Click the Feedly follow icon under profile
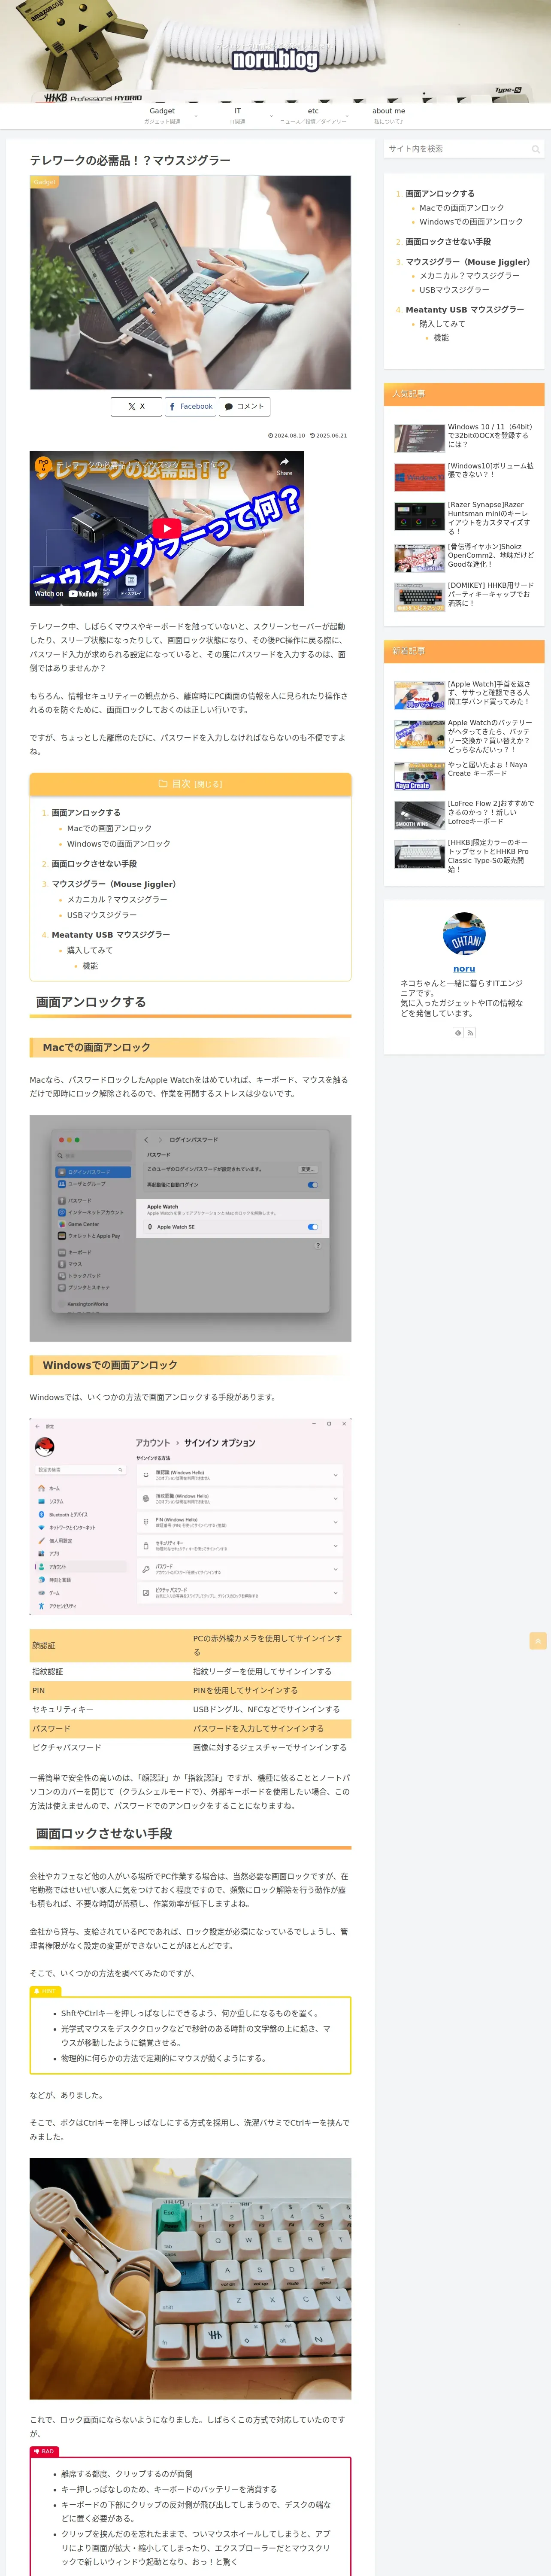Screen dimensions: 551x2576 coord(458,1032)
